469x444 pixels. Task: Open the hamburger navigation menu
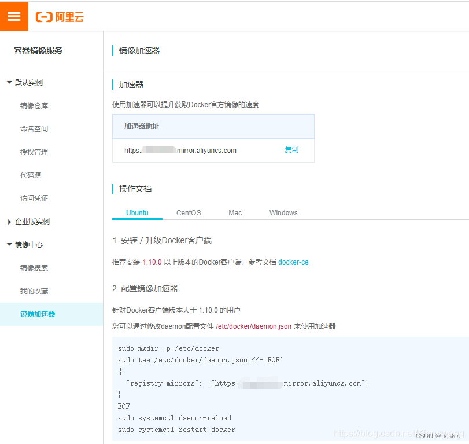pyautogui.click(x=14, y=16)
